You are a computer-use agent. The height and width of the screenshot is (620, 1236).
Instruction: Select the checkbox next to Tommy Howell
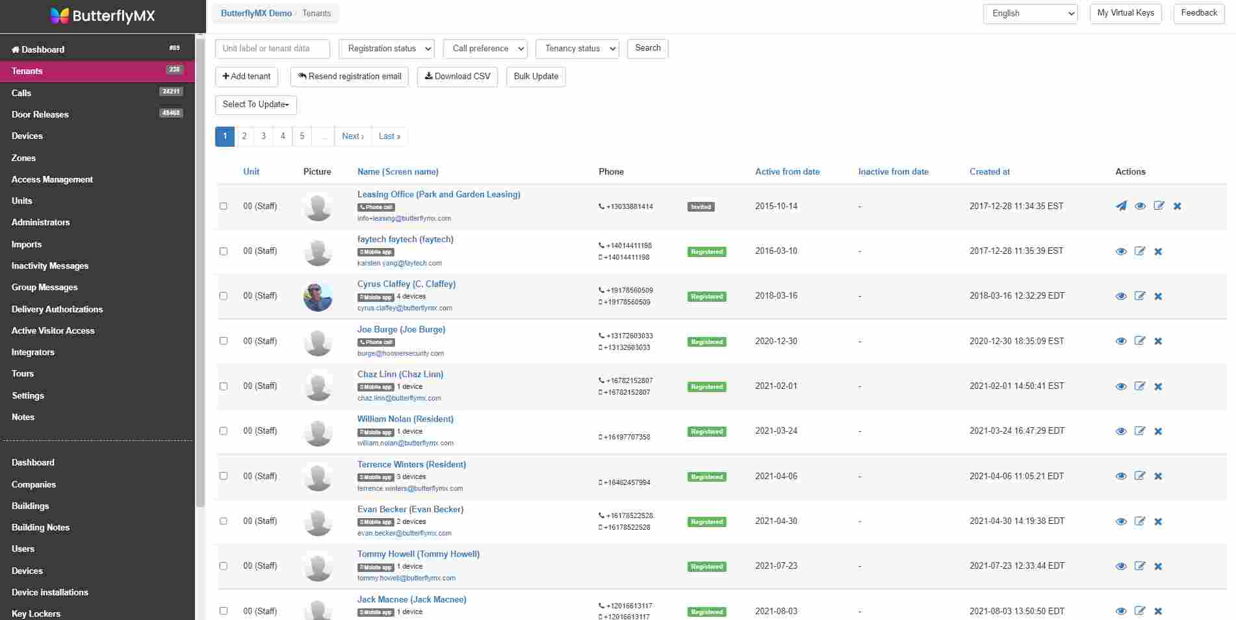click(x=224, y=565)
